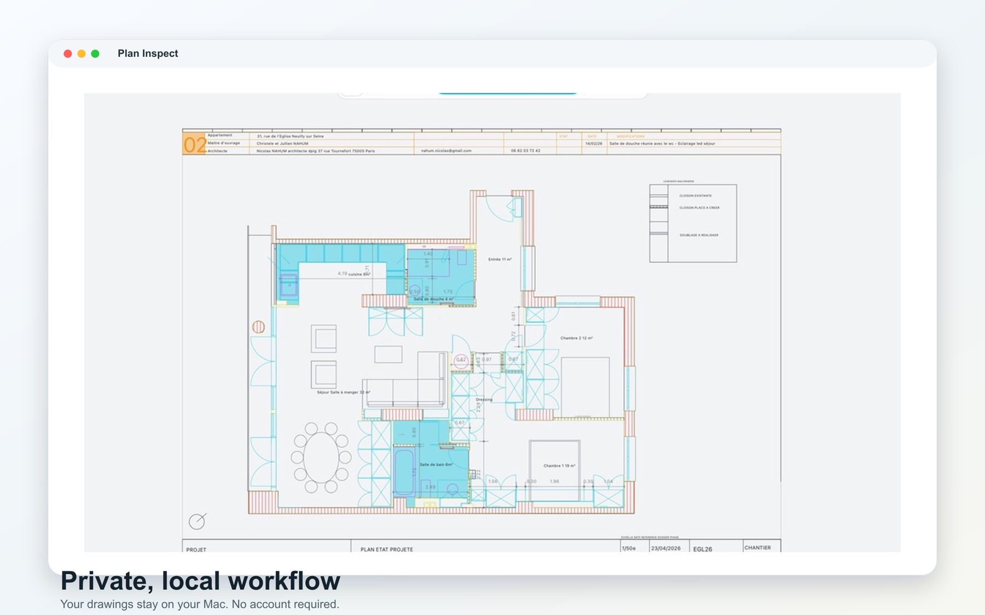Viewport: 985px width, 615px height.
Task: Click the '1/50e' scale value
Action: coord(629,548)
